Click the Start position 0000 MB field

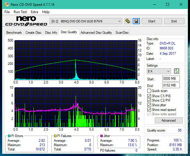pos(171,79)
